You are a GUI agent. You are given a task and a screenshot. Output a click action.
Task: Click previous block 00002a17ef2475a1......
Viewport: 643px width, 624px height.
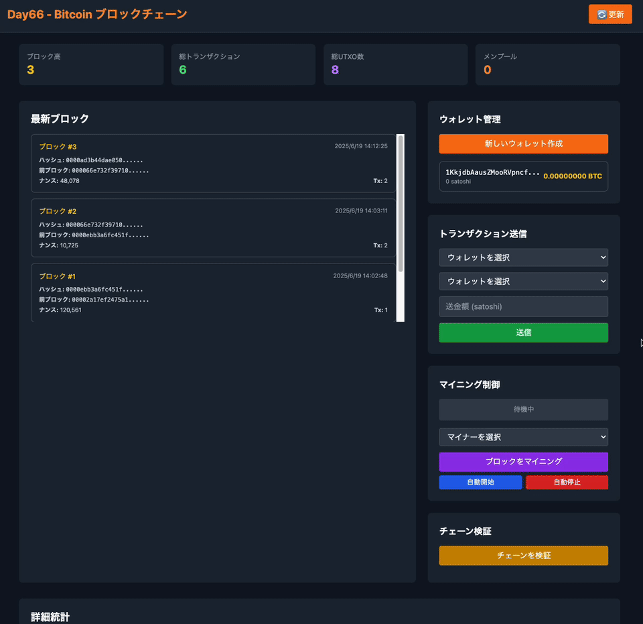coord(111,300)
